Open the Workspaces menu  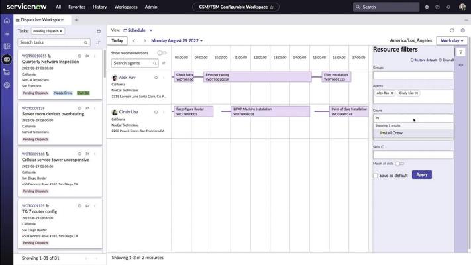pos(126,7)
